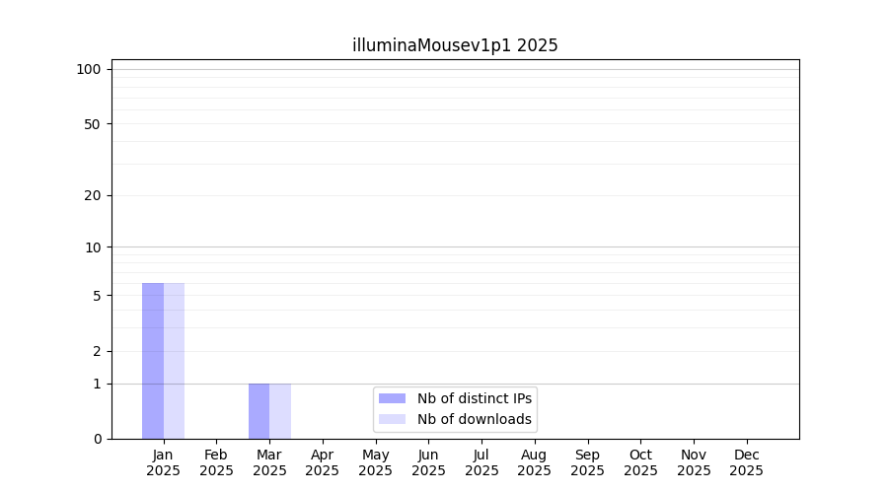The height and width of the screenshot is (493, 888).
Task: Click the Feb 2025 x-axis label
Action: 216,462
